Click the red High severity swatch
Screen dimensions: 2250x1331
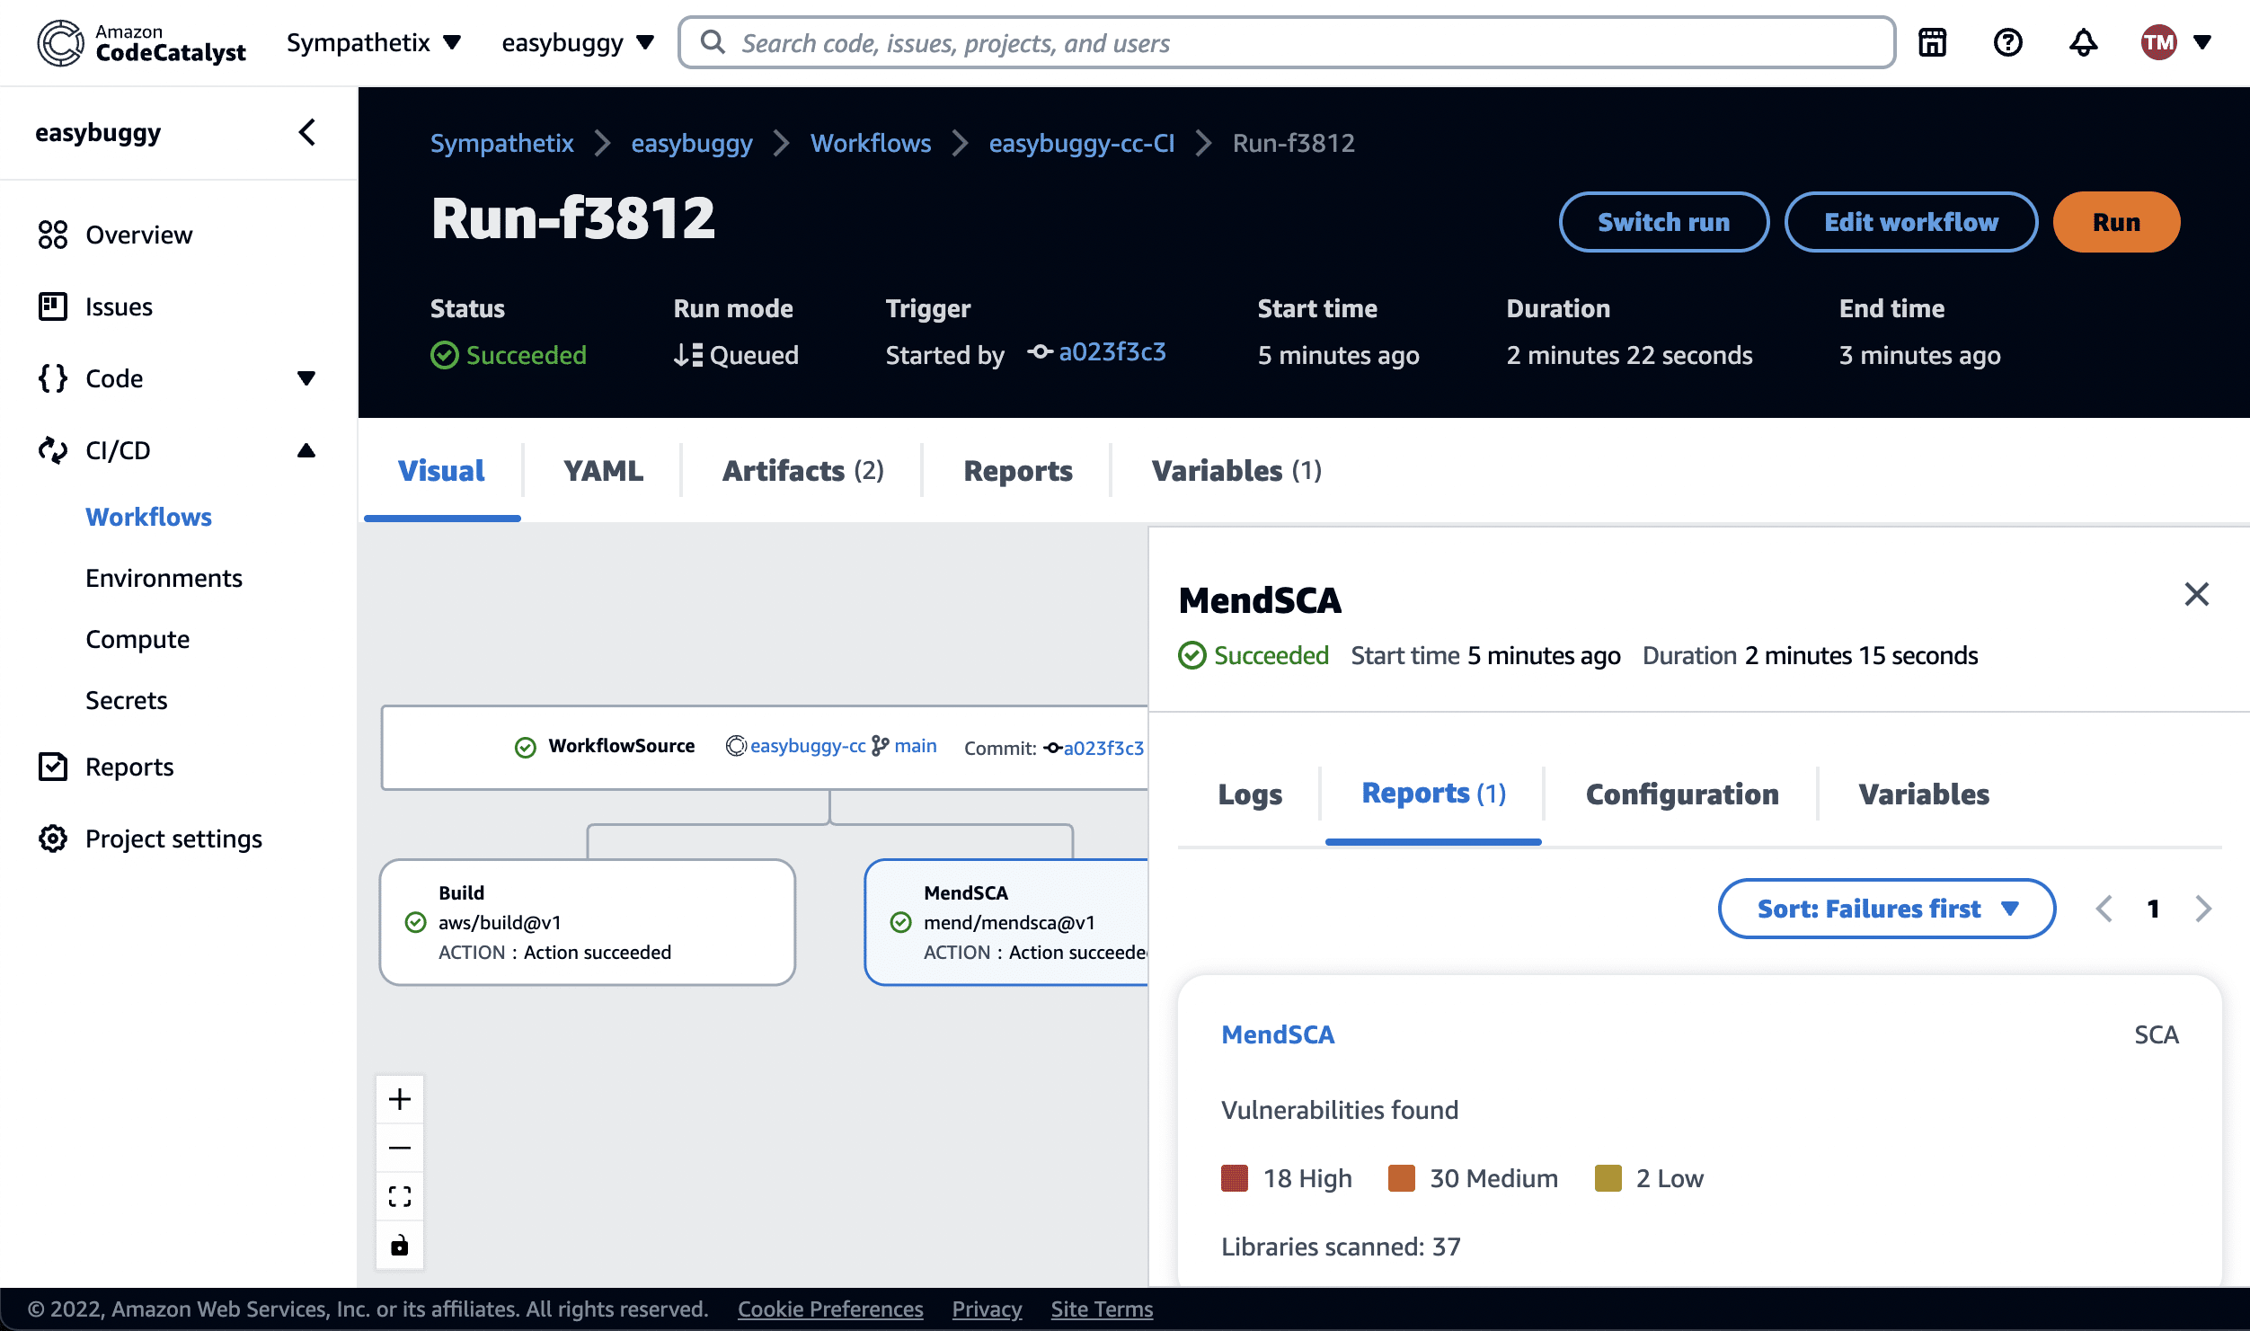(1235, 1178)
